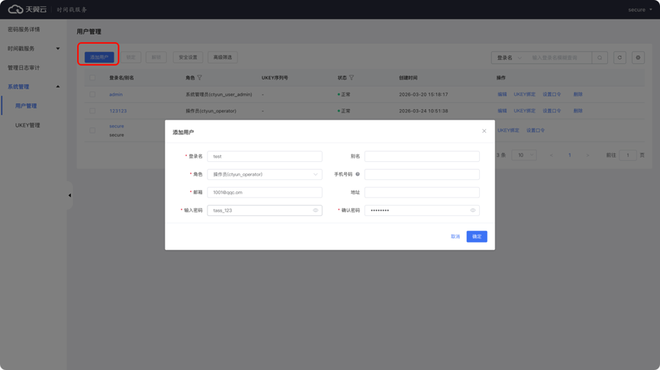Click the 输入密码 input field
The height and width of the screenshot is (370, 660).
click(x=265, y=210)
